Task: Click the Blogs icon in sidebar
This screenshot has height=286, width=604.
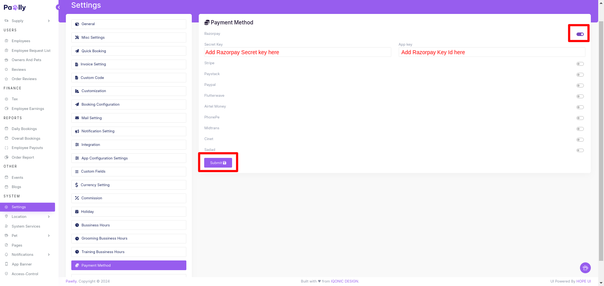Action: point(7,187)
